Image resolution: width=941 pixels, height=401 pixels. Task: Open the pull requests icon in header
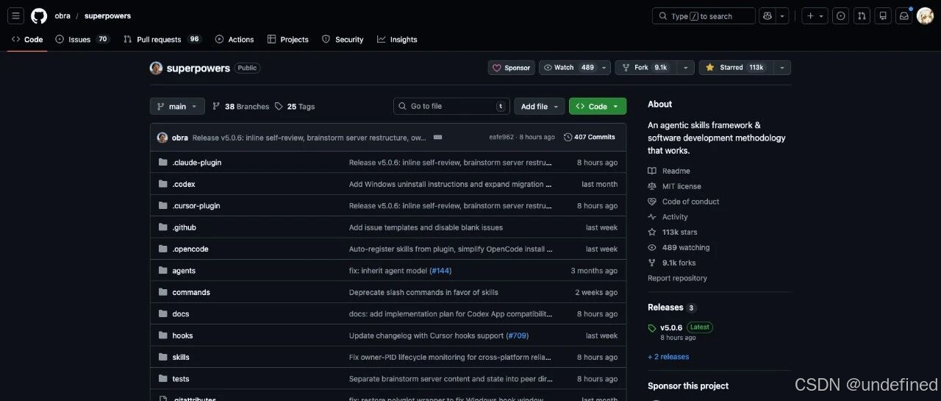(x=862, y=15)
